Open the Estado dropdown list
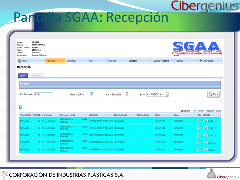Screen dimensions: 240x180 tap(167, 94)
